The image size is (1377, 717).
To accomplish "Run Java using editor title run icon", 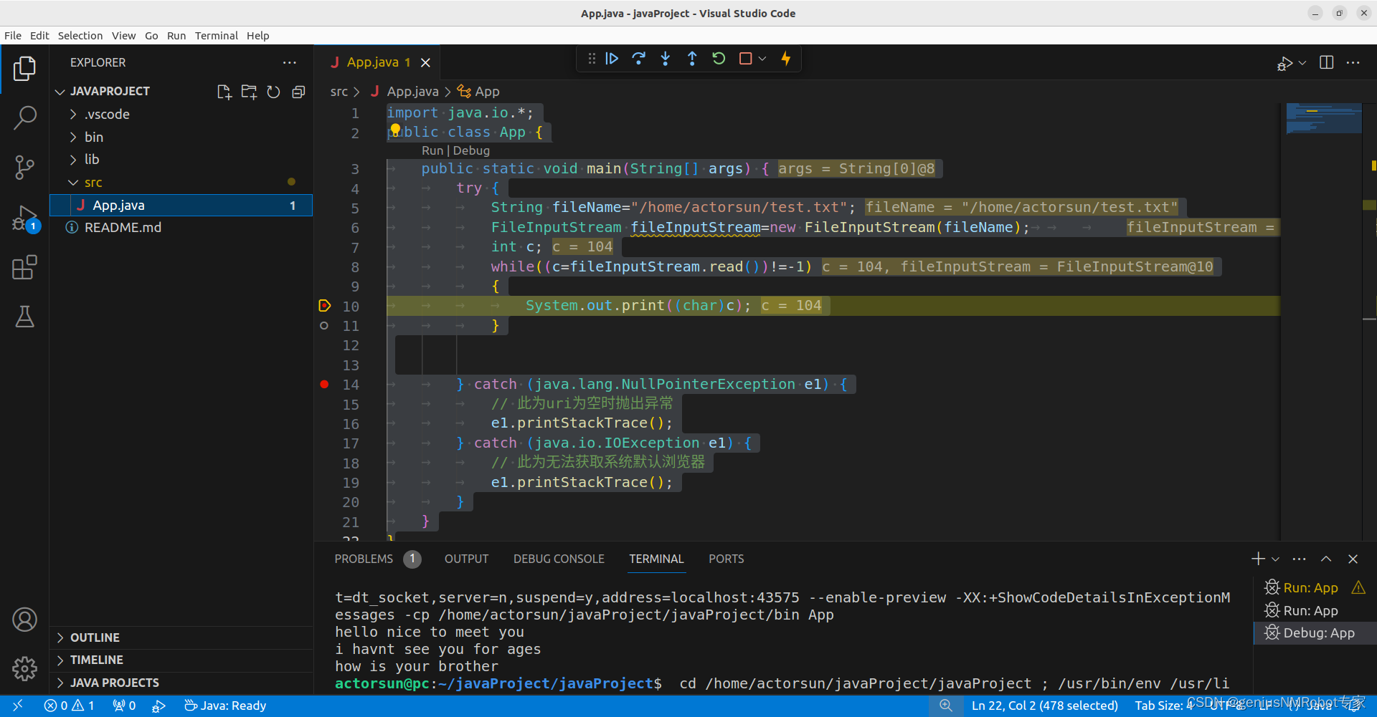I will [x=1284, y=64].
